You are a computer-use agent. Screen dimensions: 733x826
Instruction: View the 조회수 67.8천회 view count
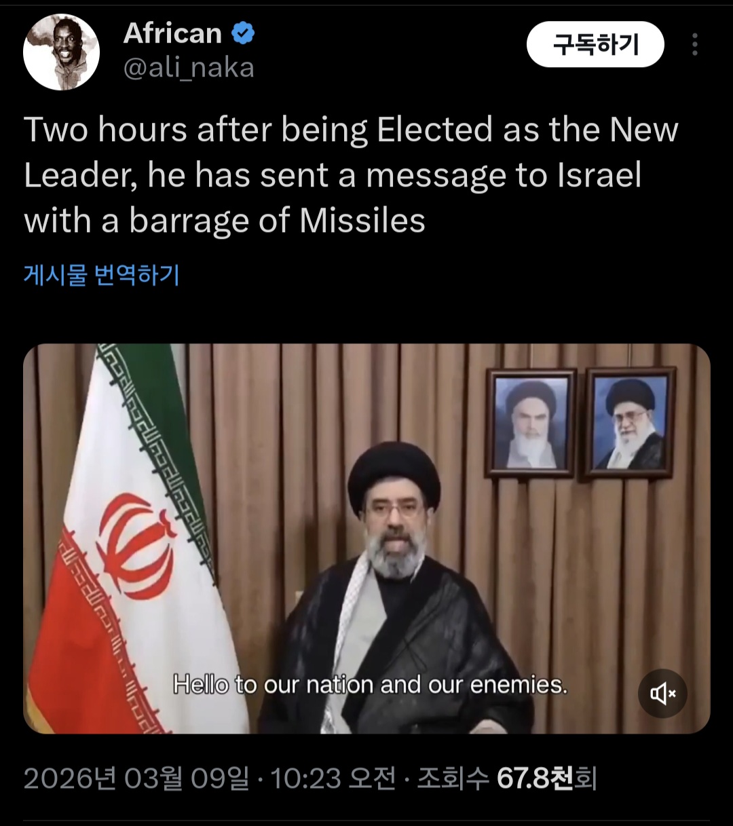click(x=506, y=778)
